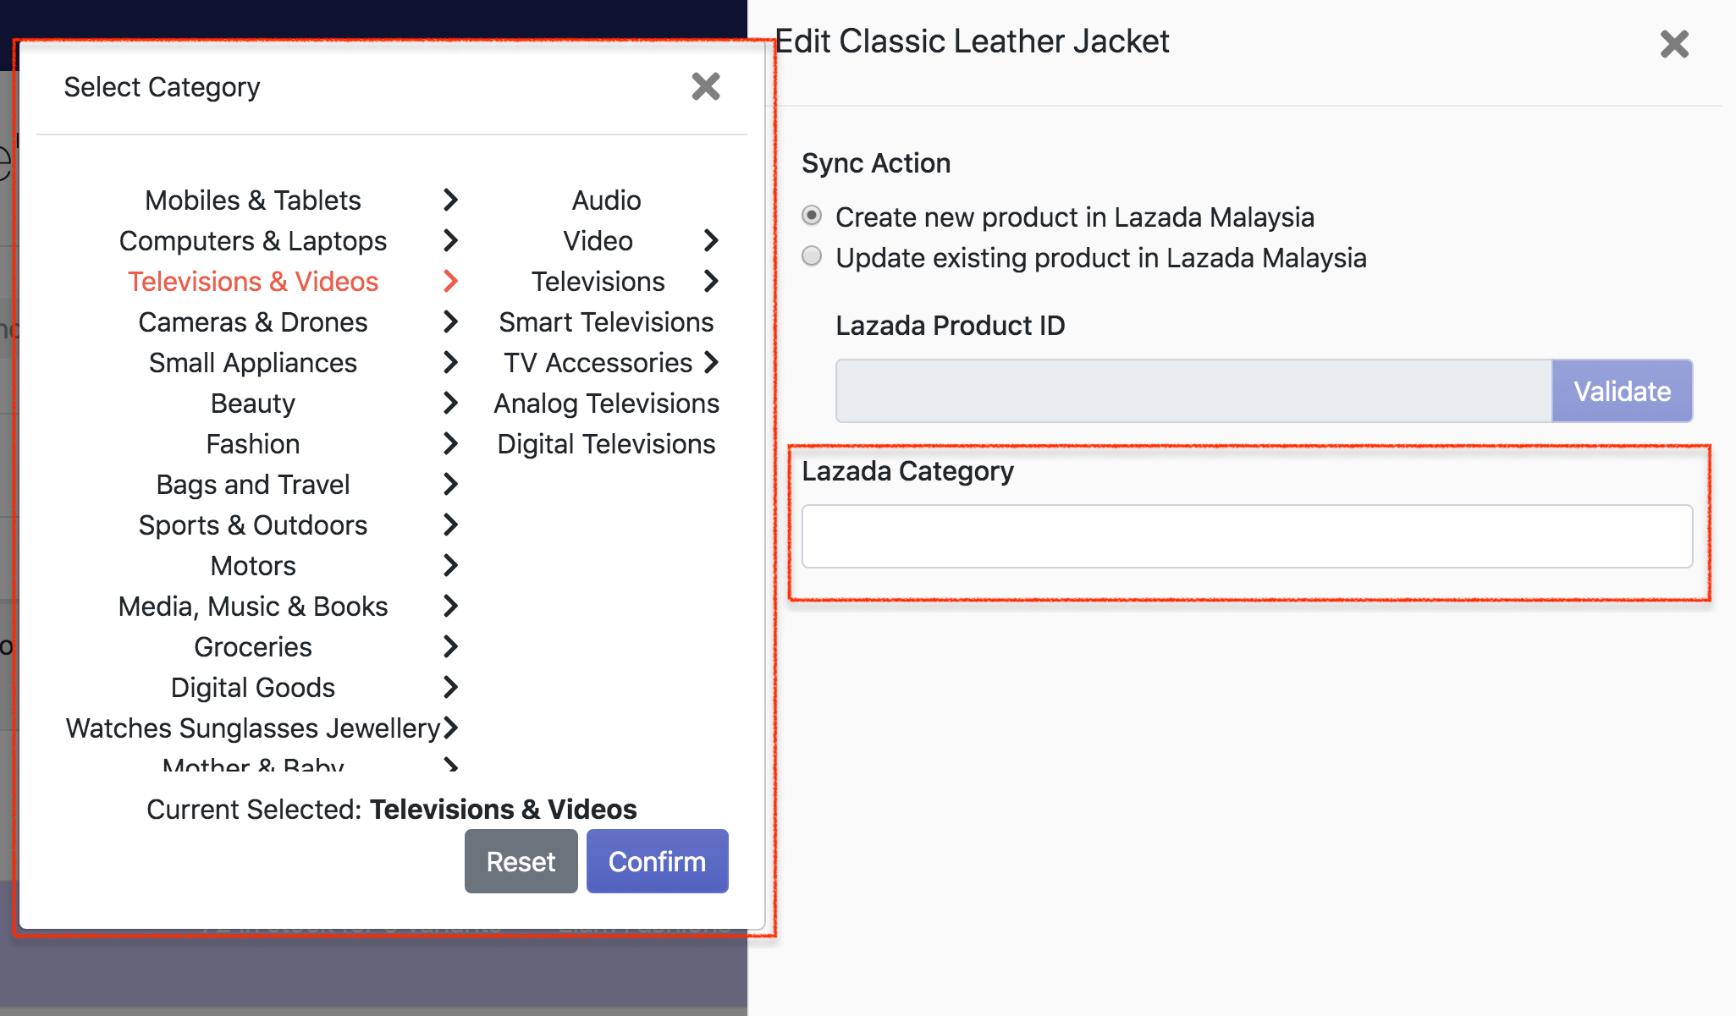1736x1016 pixels.
Task: Click the arrow icon beside Digital Goods
Action: click(x=450, y=688)
